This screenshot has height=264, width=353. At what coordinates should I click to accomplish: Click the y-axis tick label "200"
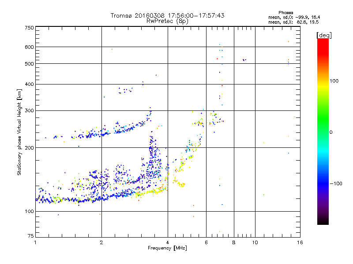[29, 148]
